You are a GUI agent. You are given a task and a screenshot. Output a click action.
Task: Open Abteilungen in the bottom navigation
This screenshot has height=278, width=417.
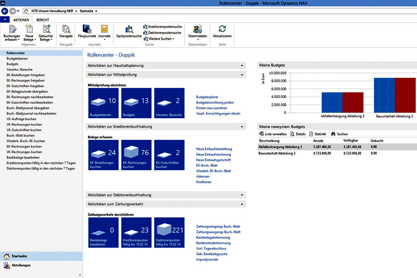point(21,265)
